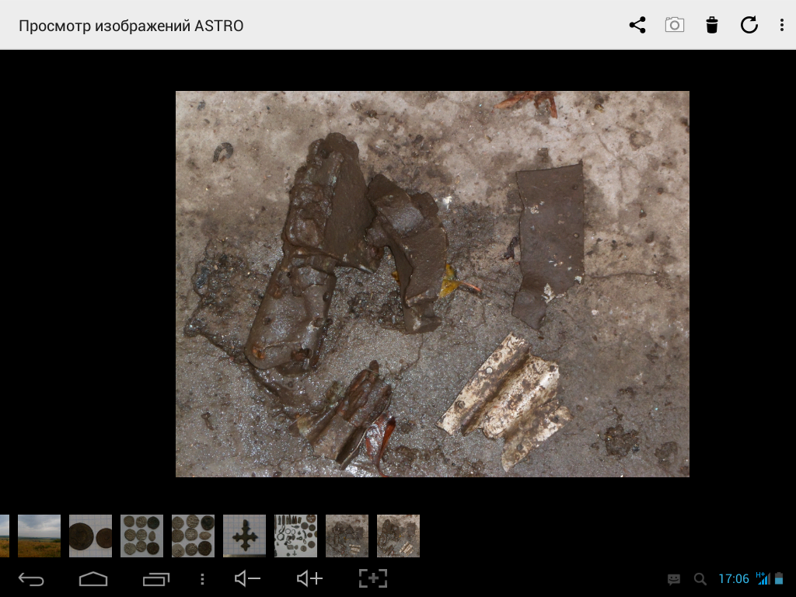Select the last thumbnail in the strip

(x=398, y=536)
